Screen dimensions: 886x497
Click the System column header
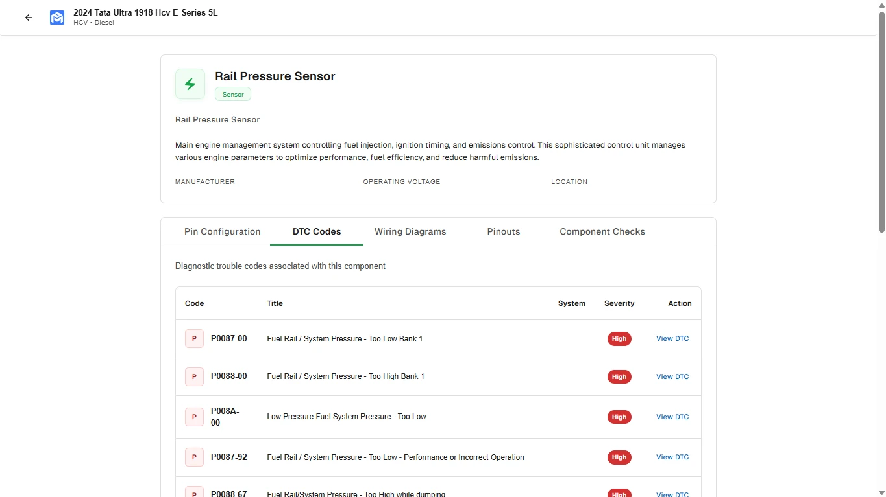click(572, 303)
